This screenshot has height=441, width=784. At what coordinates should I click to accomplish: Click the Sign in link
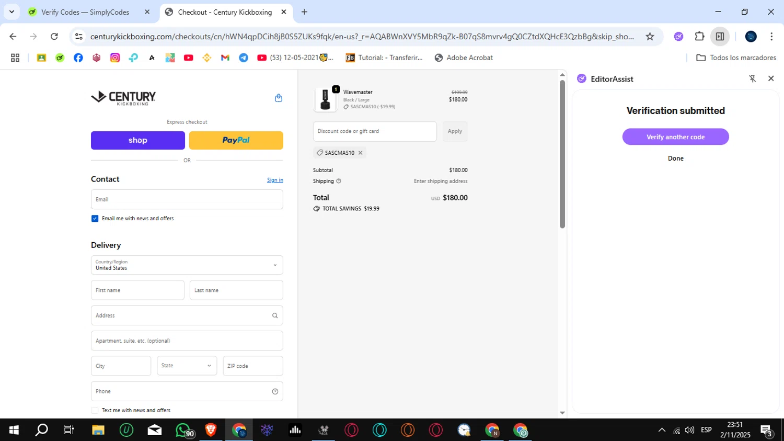(275, 180)
